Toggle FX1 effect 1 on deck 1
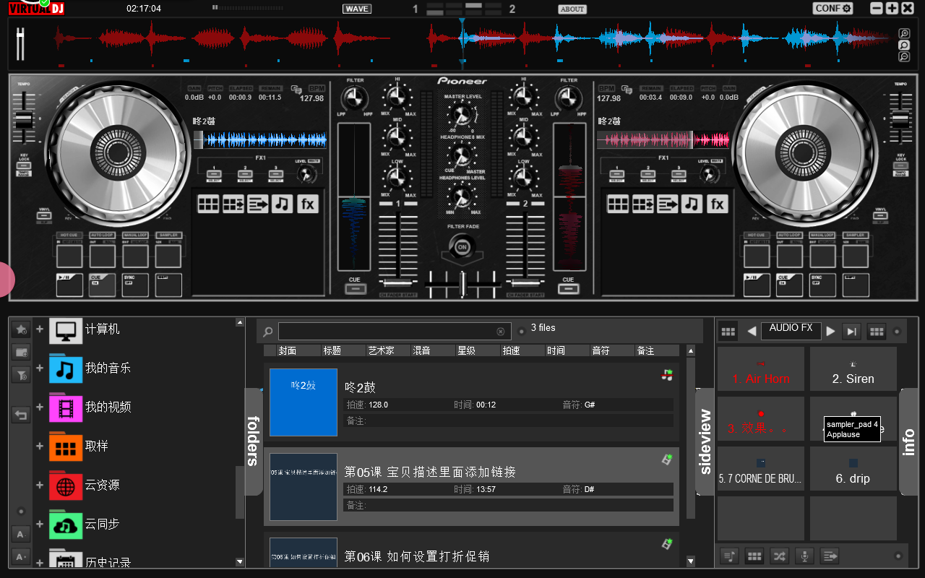925x578 pixels. (x=213, y=173)
